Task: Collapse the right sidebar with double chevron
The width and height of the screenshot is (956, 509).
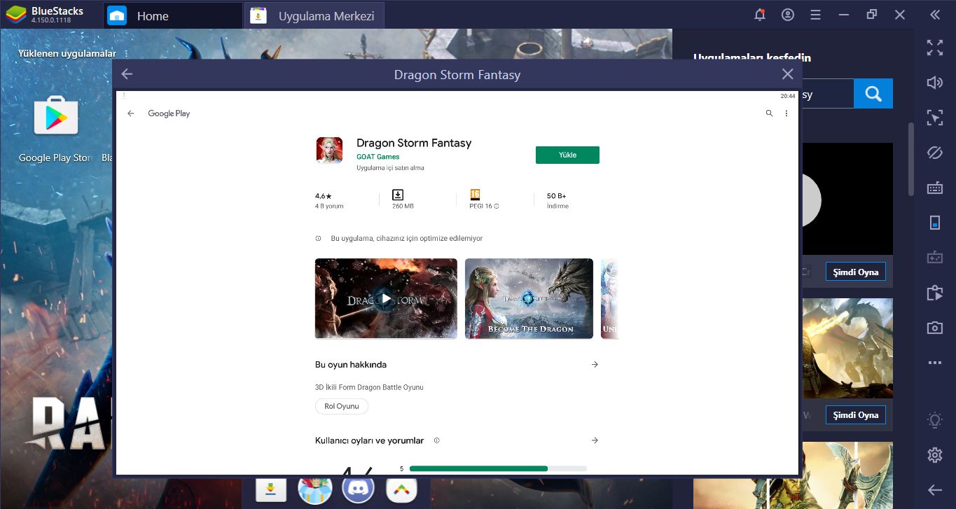Action: pyautogui.click(x=935, y=15)
